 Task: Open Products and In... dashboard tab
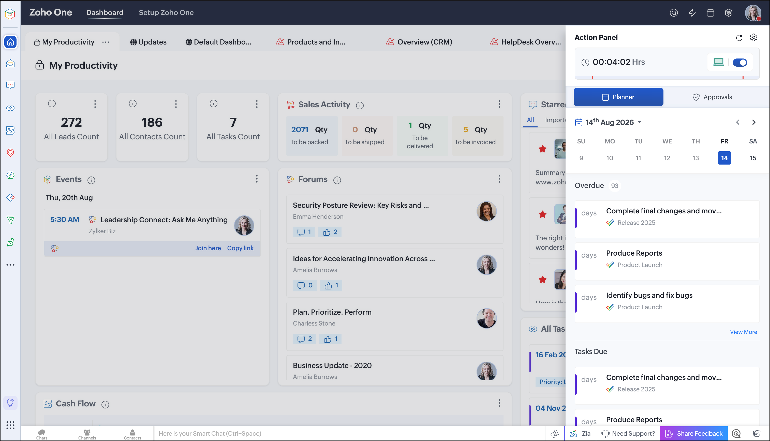[x=310, y=42]
